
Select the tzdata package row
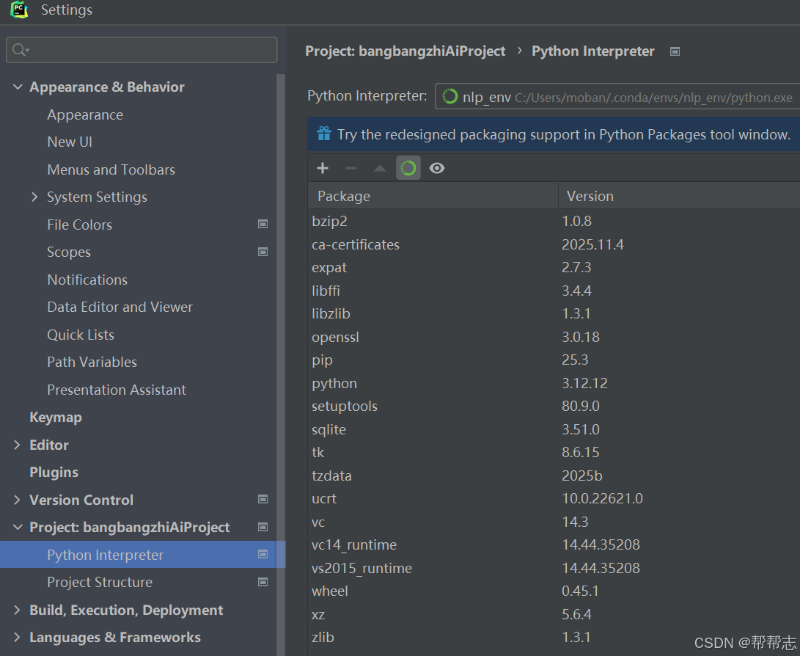[x=554, y=475]
